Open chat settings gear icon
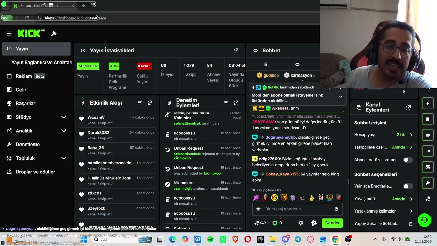Screen dimensions: 437x246 pos(301,223)
